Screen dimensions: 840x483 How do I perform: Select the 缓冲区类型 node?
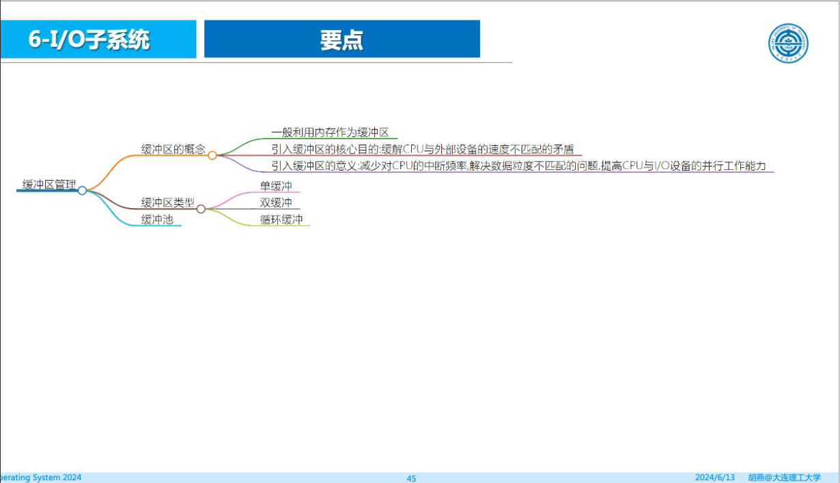coord(167,203)
